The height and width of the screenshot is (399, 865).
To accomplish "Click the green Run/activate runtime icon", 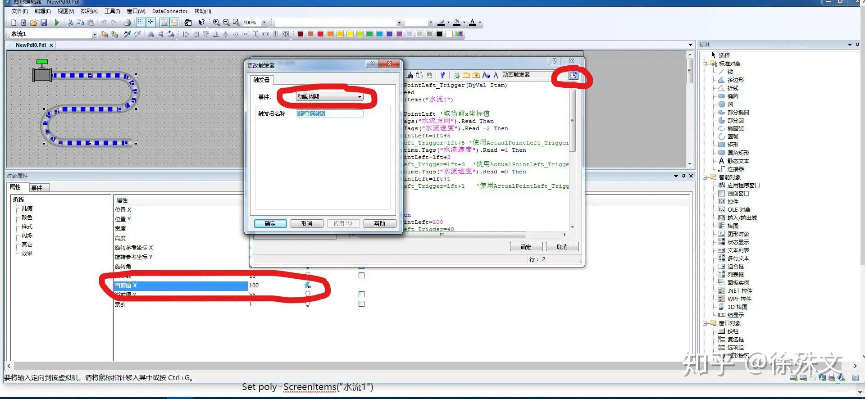I will 57,23.
